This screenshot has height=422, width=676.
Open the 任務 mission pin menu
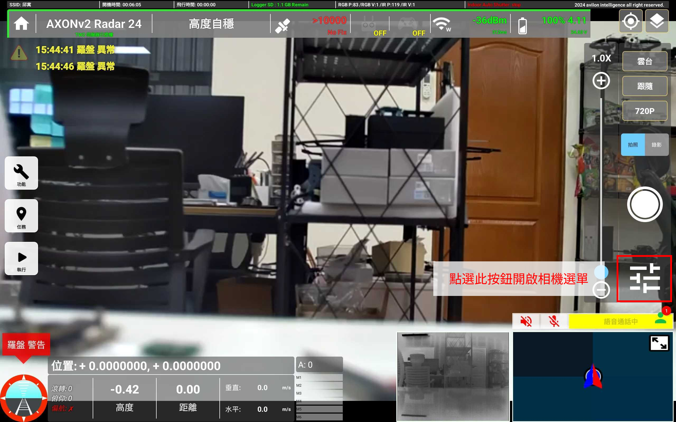(x=21, y=216)
